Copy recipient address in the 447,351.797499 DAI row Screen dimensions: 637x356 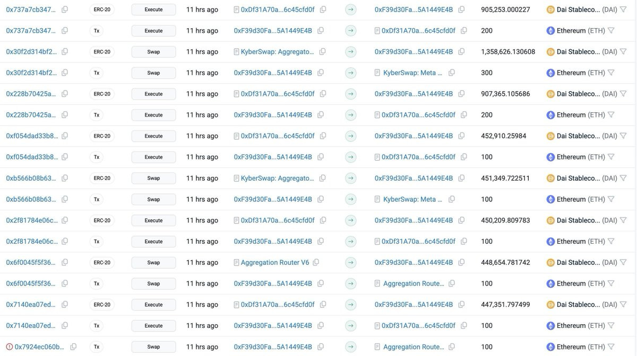461,305
